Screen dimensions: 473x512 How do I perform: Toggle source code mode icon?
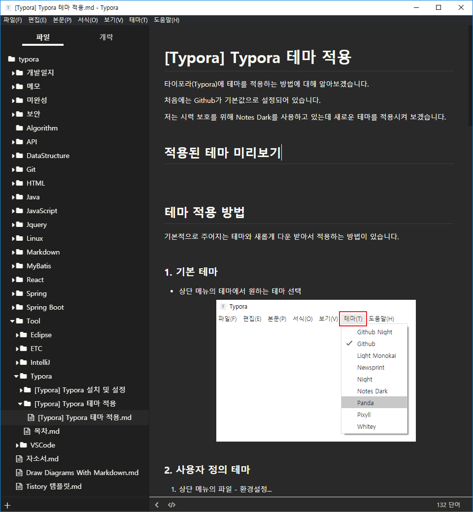[x=171, y=505]
